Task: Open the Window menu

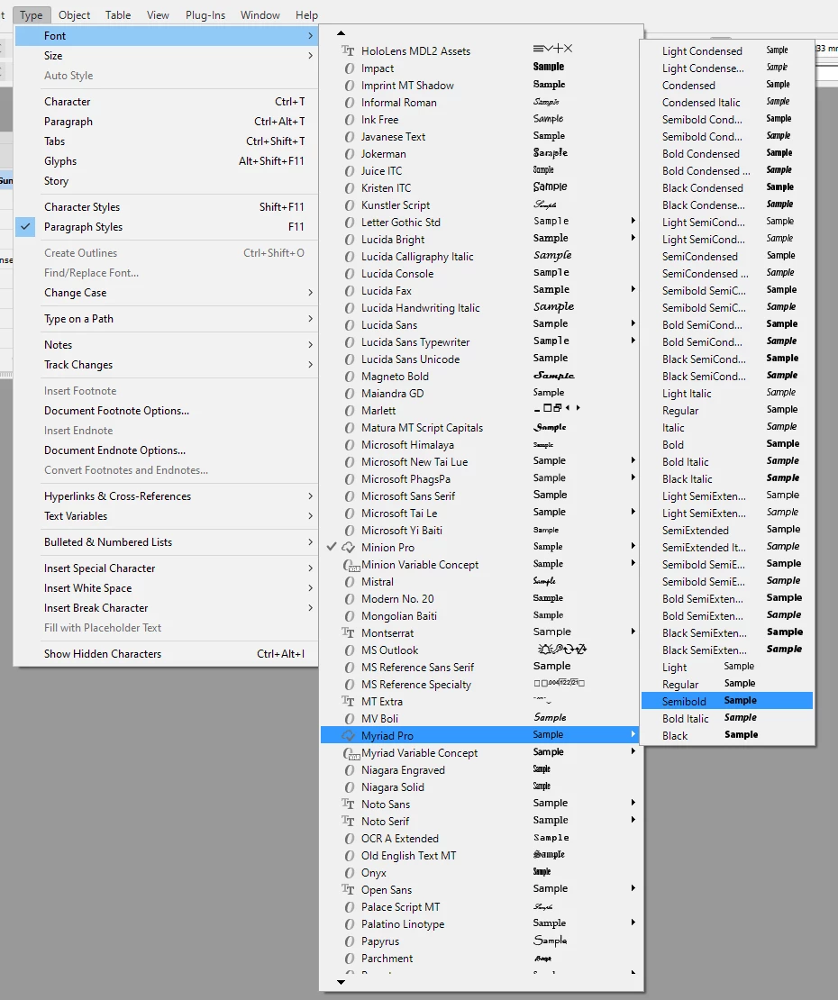Action: coord(260,14)
